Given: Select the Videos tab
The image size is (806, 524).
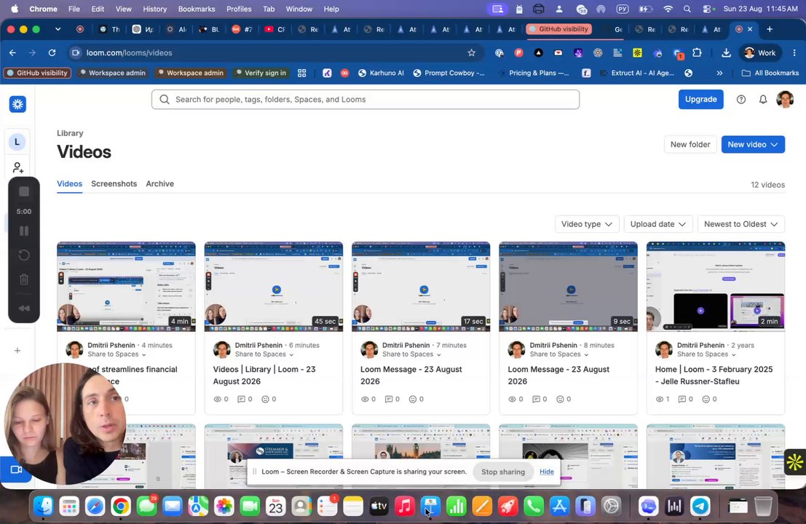Looking at the screenshot, I should pyautogui.click(x=69, y=184).
